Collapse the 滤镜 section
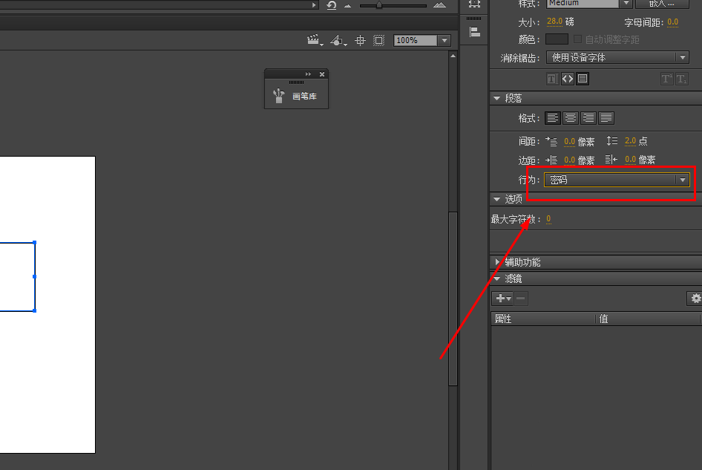The image size is (702, 470). click(x=496, y=278)
